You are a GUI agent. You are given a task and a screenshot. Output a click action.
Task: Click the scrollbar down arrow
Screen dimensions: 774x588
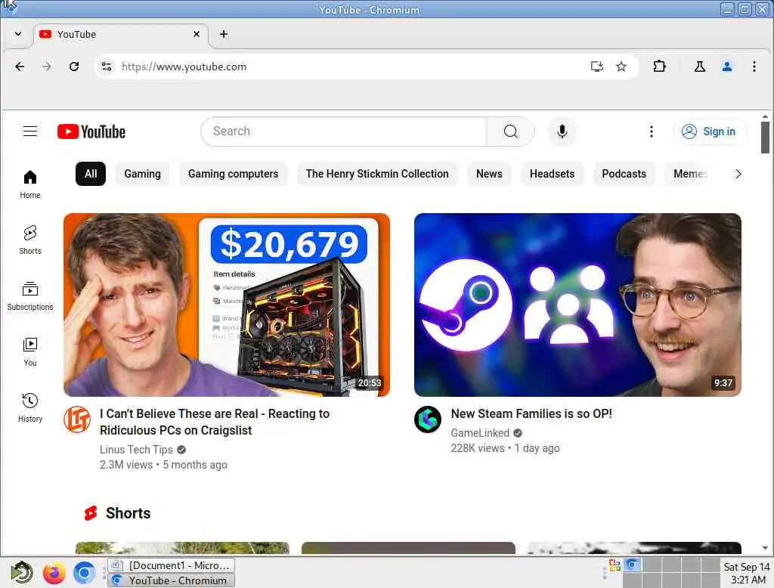765,547
